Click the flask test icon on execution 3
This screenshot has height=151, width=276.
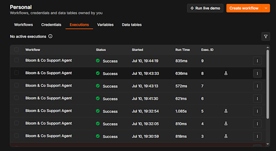pos(226,136)
